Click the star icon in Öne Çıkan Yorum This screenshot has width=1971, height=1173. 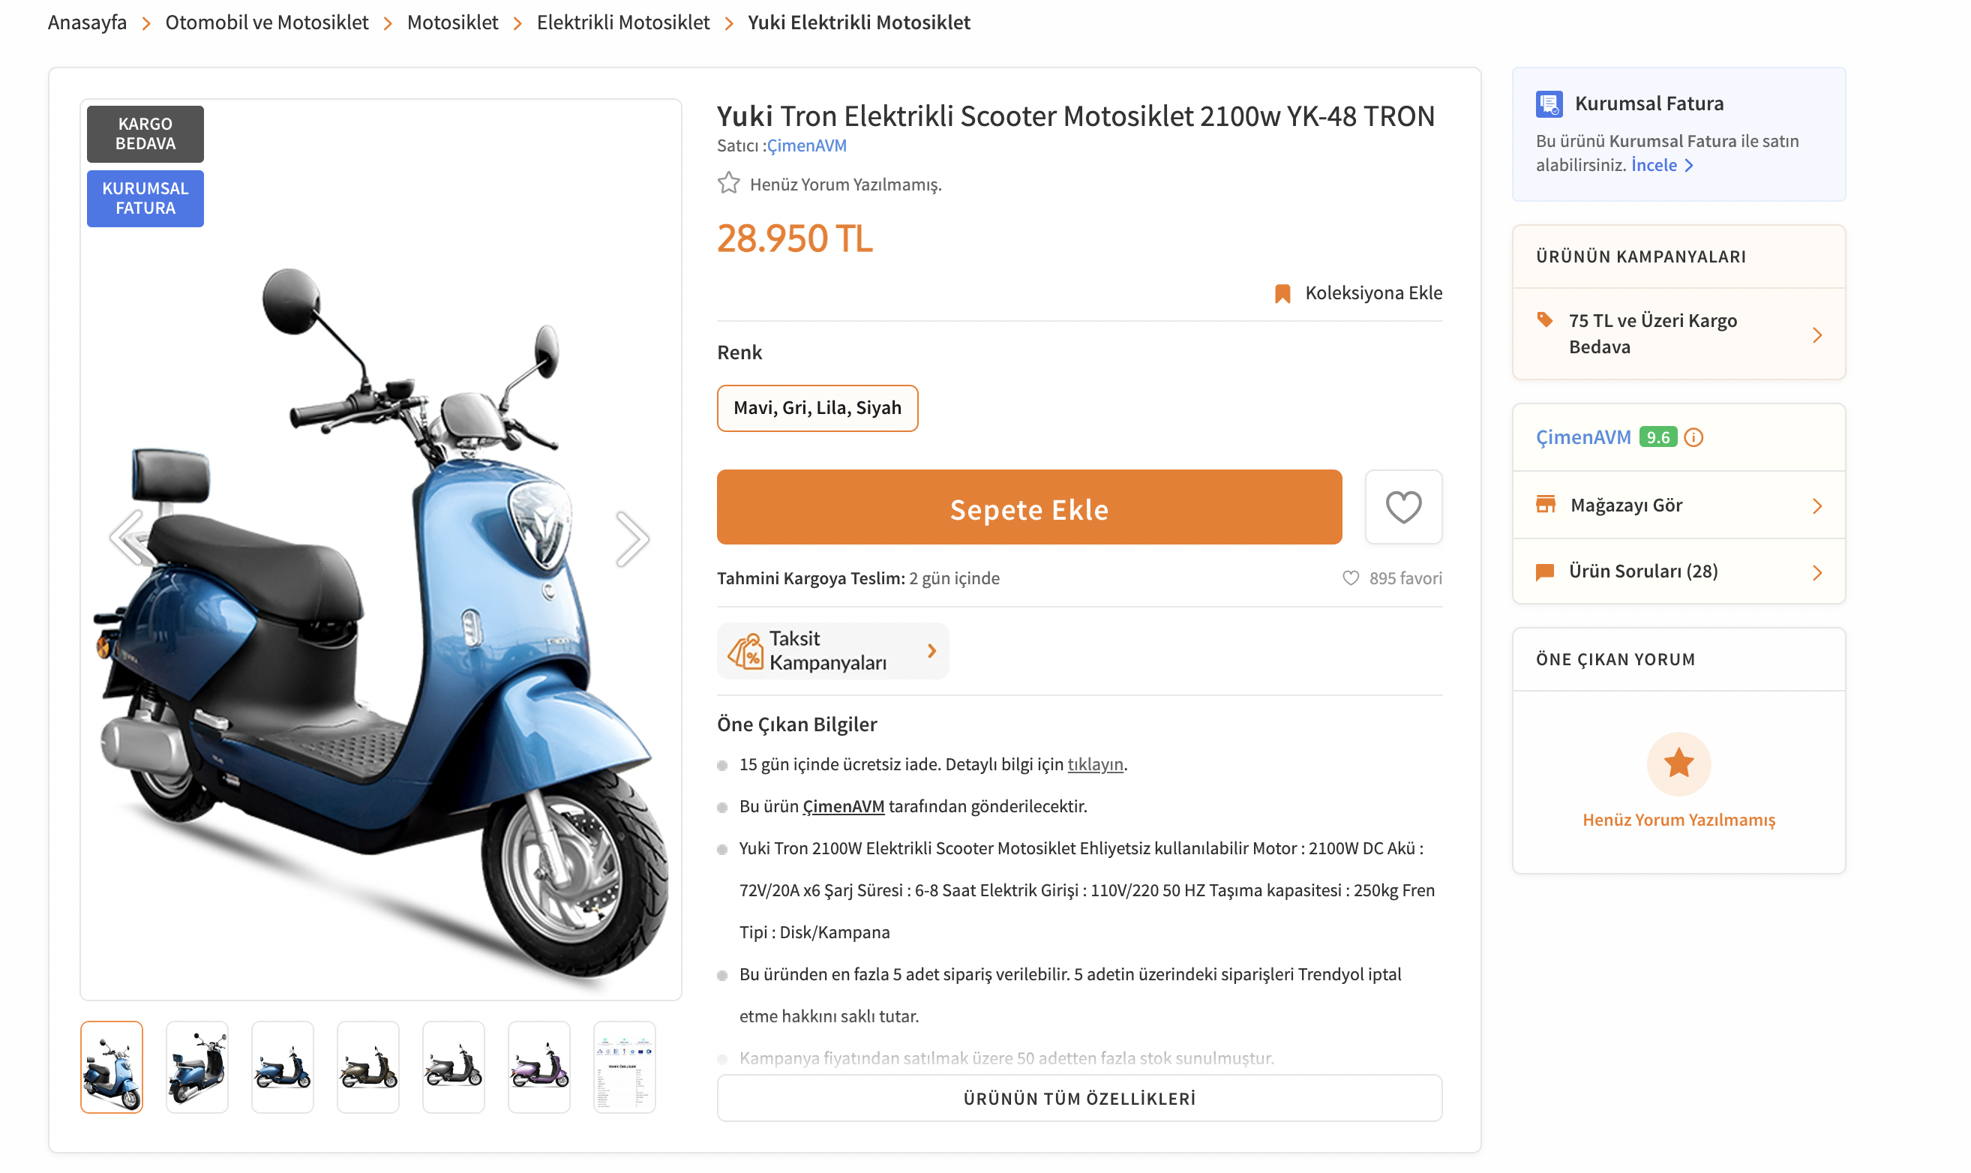click(x=1678, y=763)
